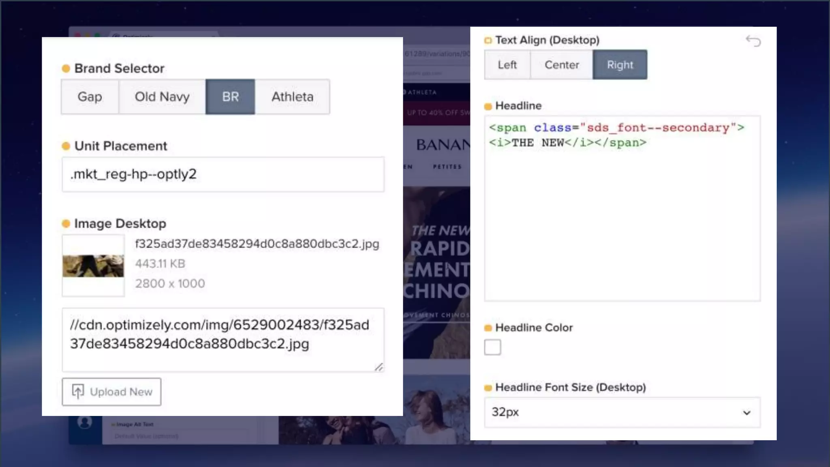The image size is (830, 467).
Task: Click the resize handle of the image URL textarea
Action: [x=379, y=367]
